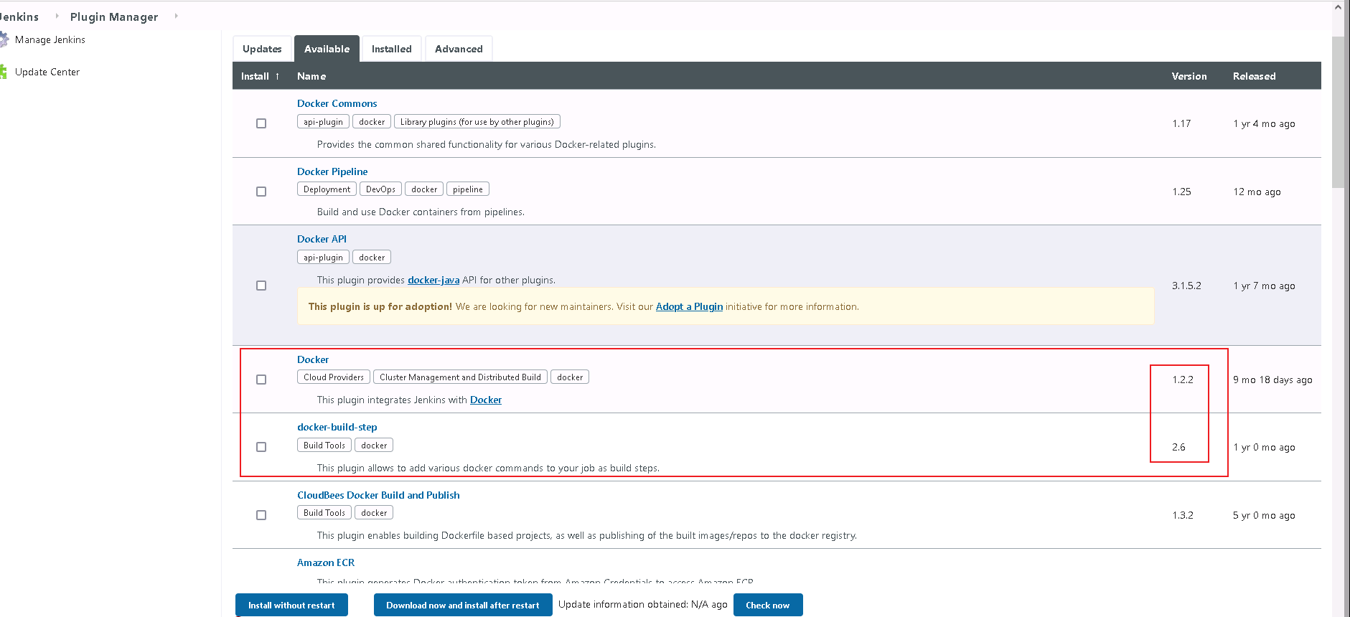Click api-plugin tag under Docker Commons
Image resolution: width=1350 pixels, height=617 pixels.
[x=323, y=122]
